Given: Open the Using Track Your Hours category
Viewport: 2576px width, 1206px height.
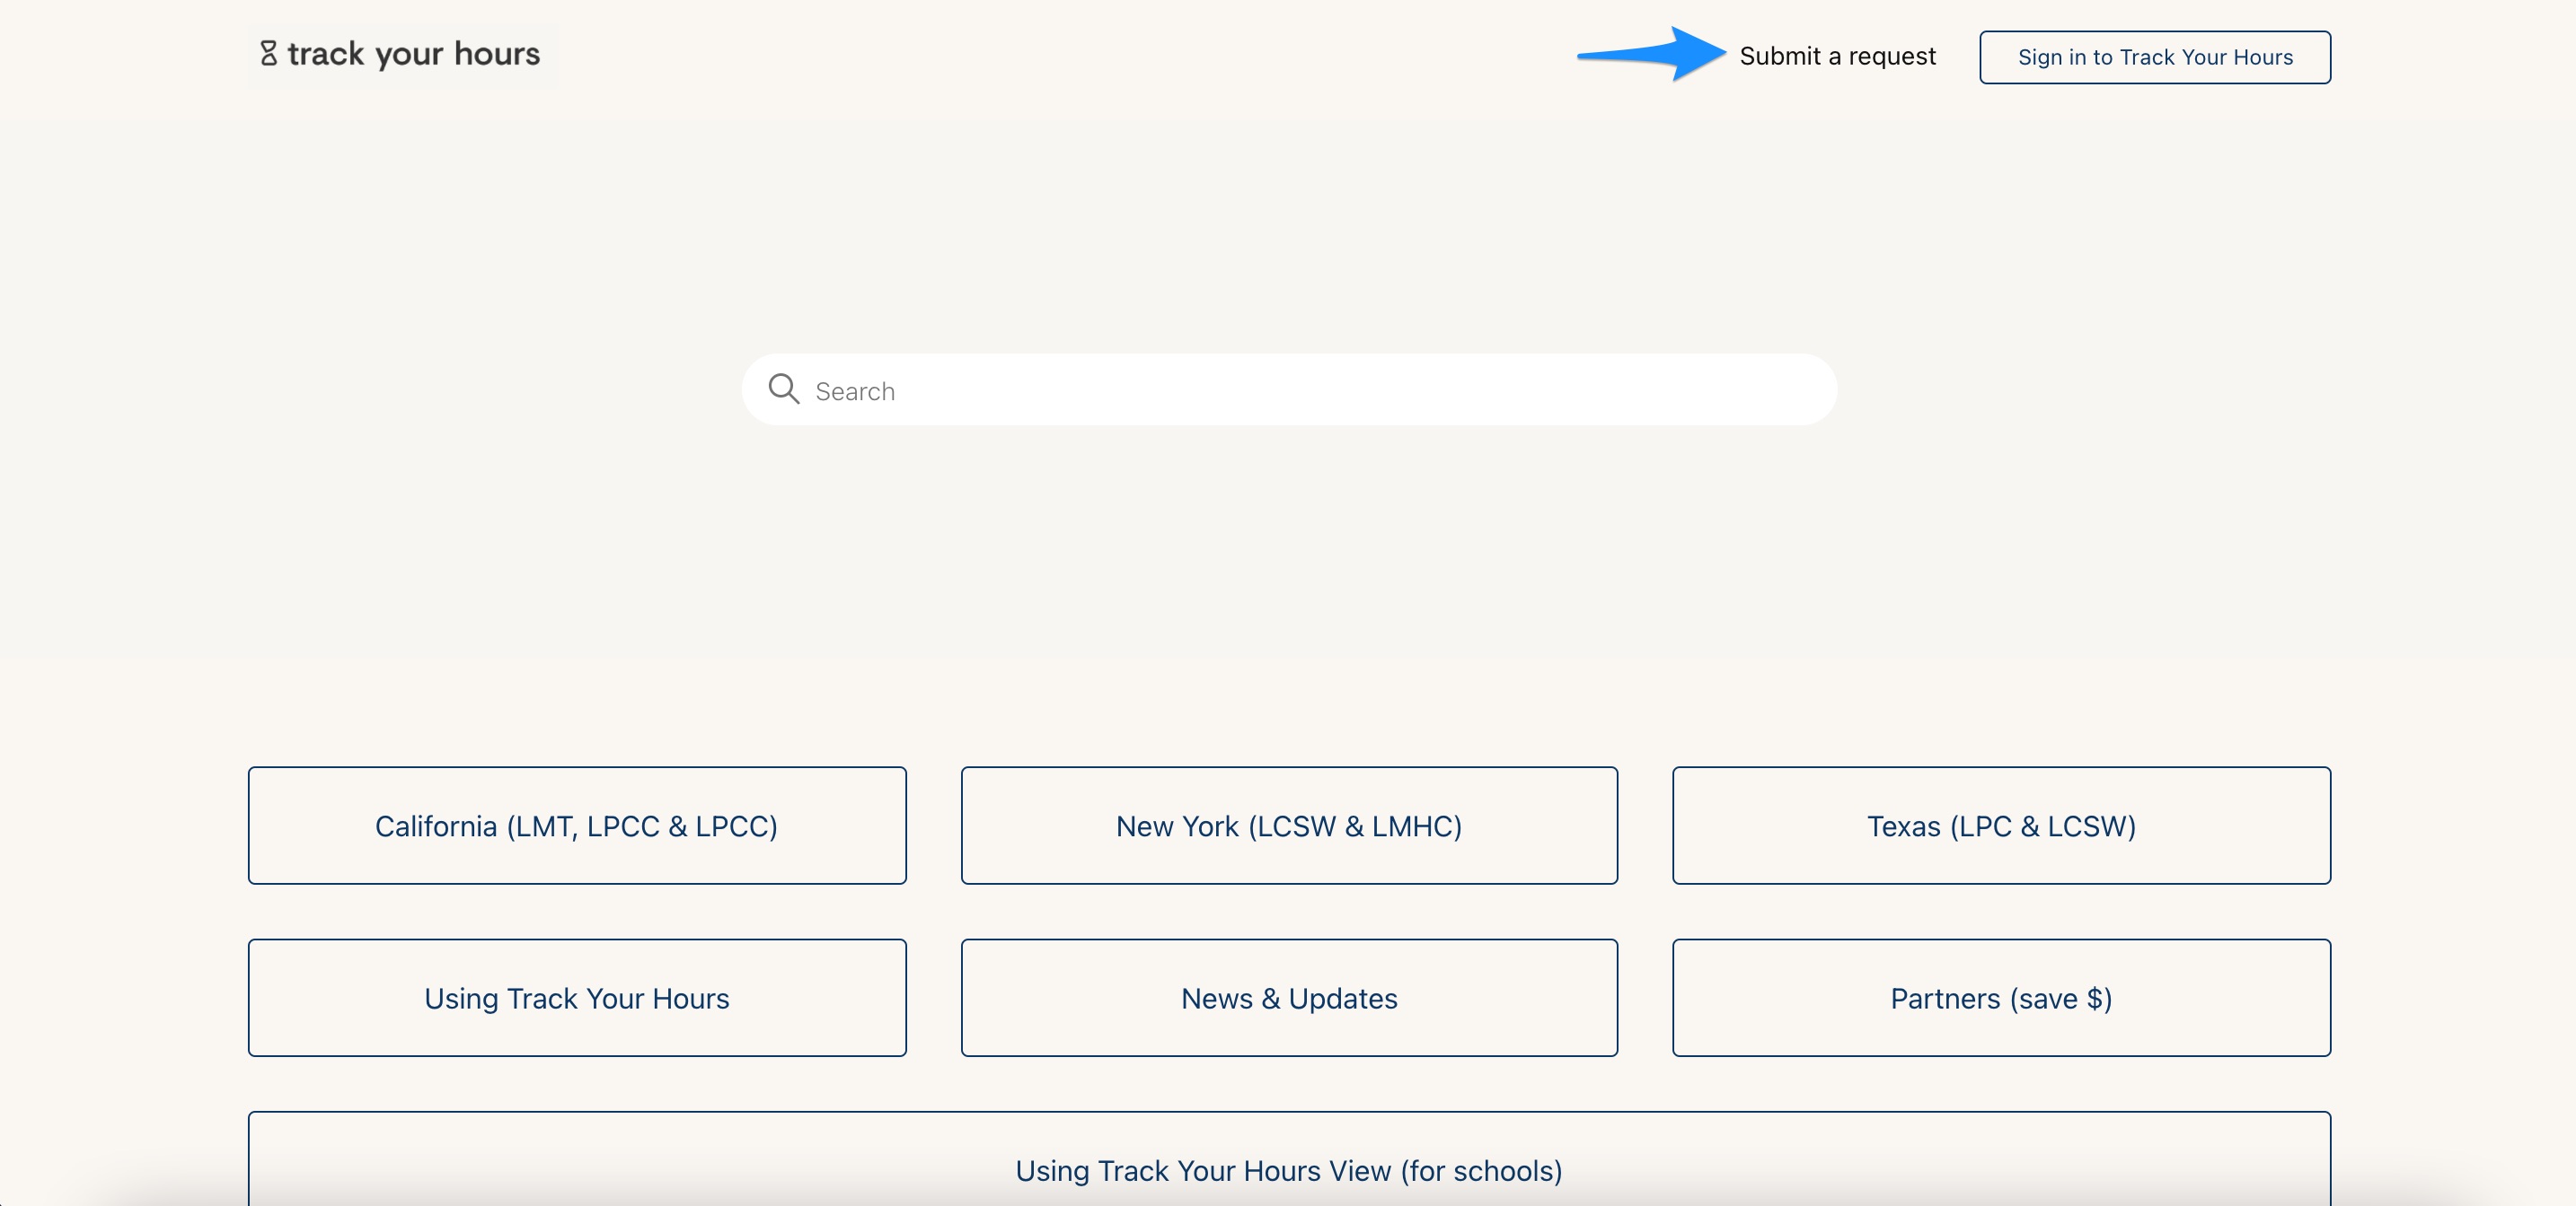Looking at the screenshot, I should click(577, 997).
